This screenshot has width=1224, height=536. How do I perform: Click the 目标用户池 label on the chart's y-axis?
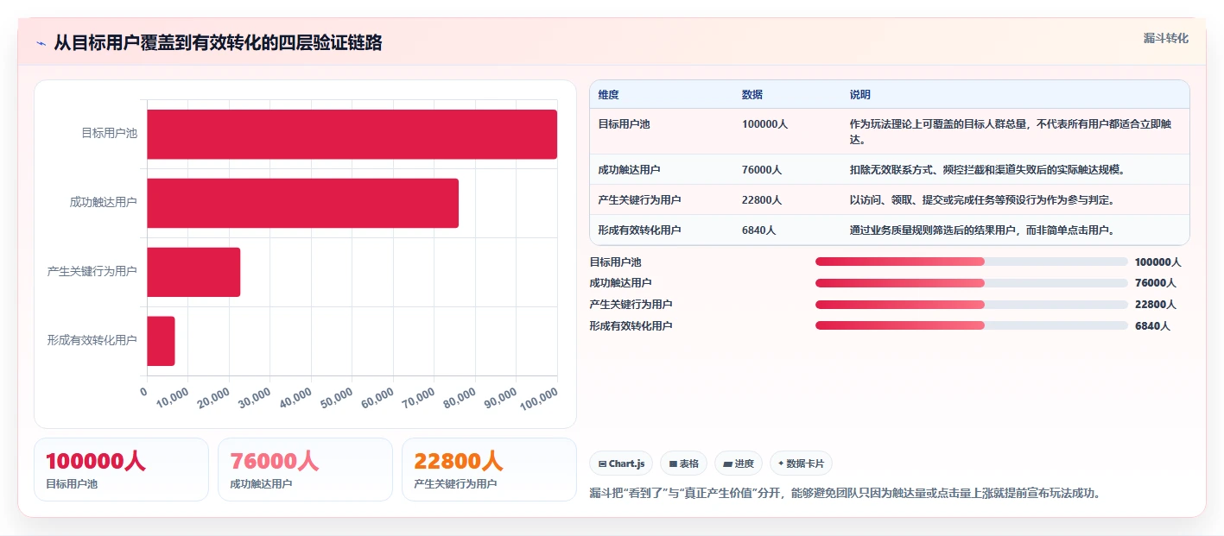point(109,134)
